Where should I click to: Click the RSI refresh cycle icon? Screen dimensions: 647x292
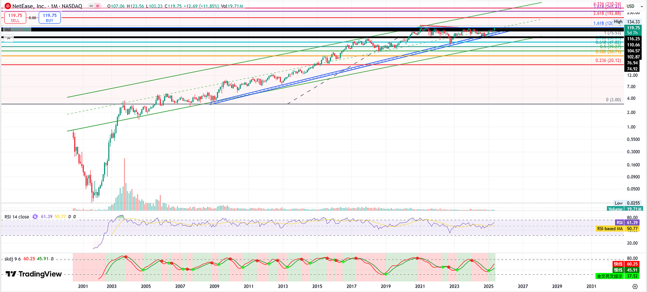coord(35,217)
